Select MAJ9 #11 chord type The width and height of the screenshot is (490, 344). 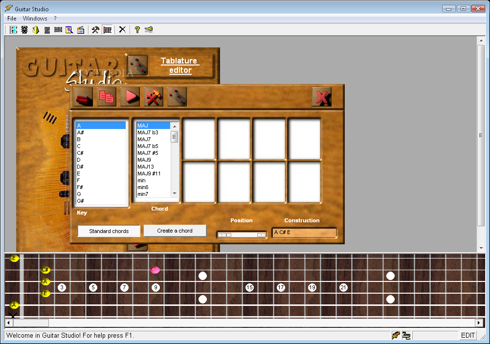(154, 173)
